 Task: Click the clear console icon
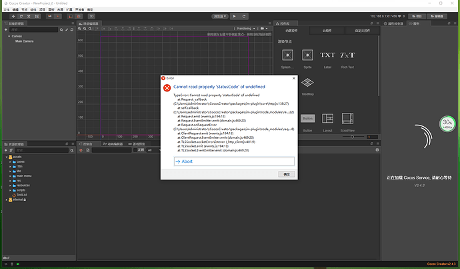pyautogui.click(x=81, y=150)
